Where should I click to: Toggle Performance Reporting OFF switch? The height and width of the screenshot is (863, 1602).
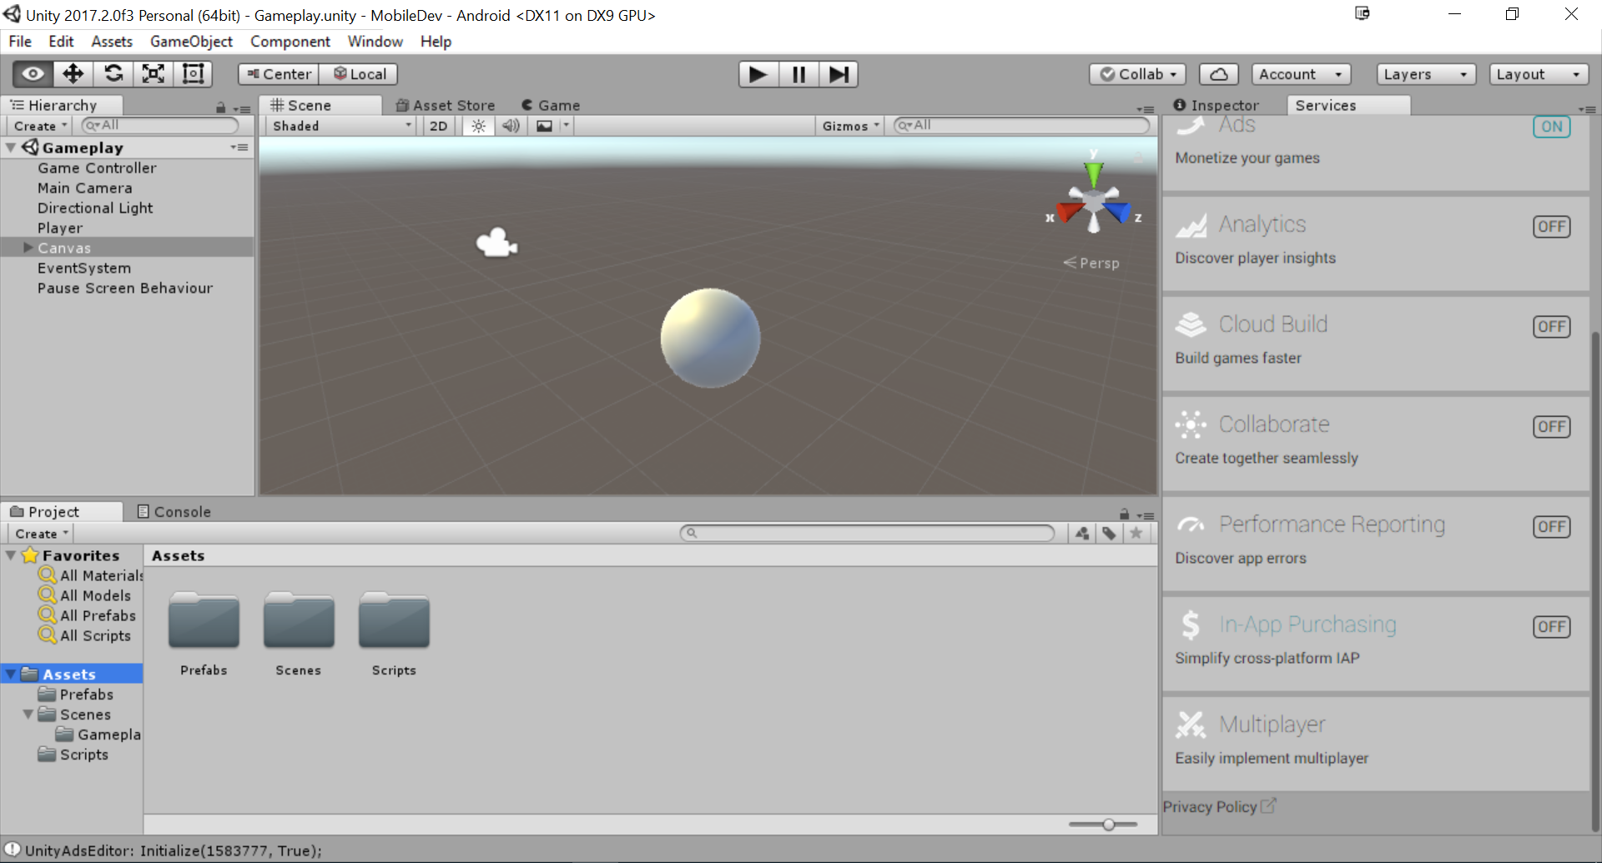coord(1551,527)
